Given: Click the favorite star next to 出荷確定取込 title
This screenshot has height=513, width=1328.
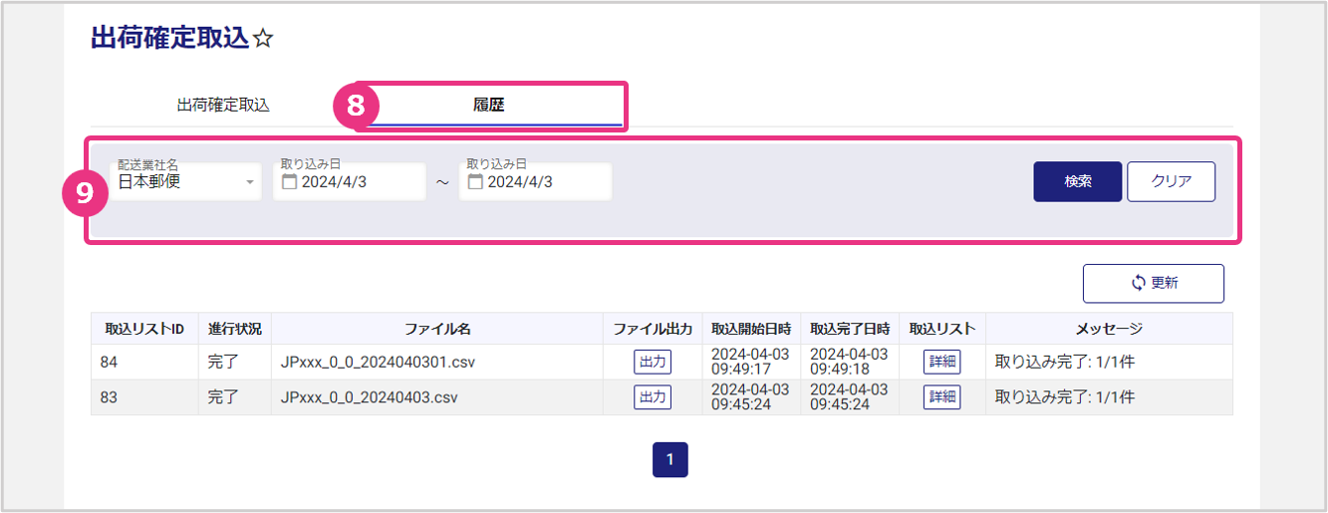Looking at the screenshot, I should [263, 39].
